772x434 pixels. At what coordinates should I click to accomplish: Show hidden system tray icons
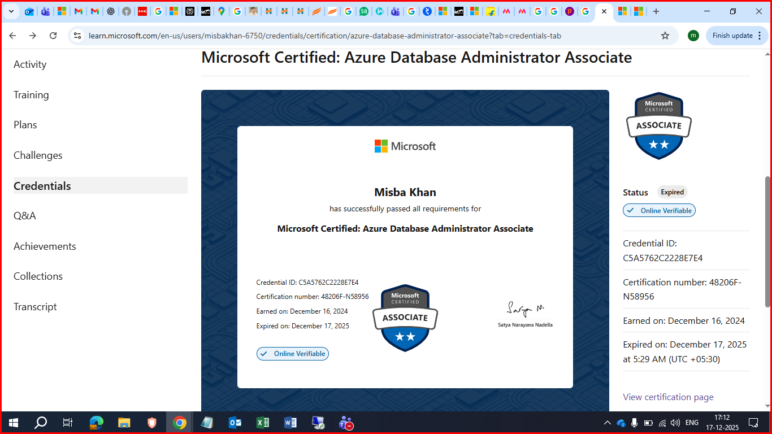(x=608, y=423)
